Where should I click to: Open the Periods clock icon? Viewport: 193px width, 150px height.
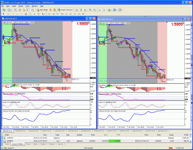pos(114,10)
